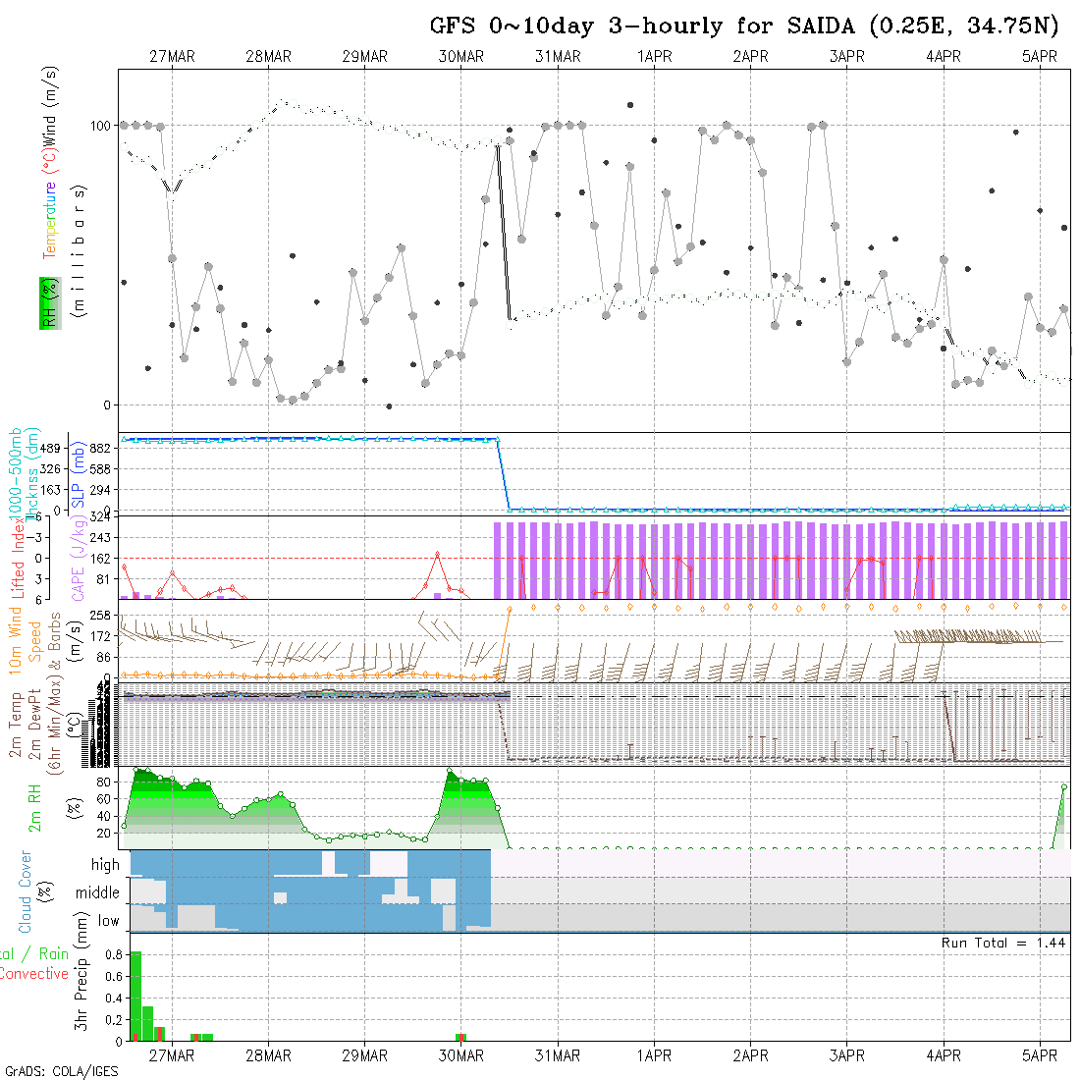Click the chart title mentioning SAIDA
The width and height of the screenshot is (1080, 1080).
click(x=744, y=27)
